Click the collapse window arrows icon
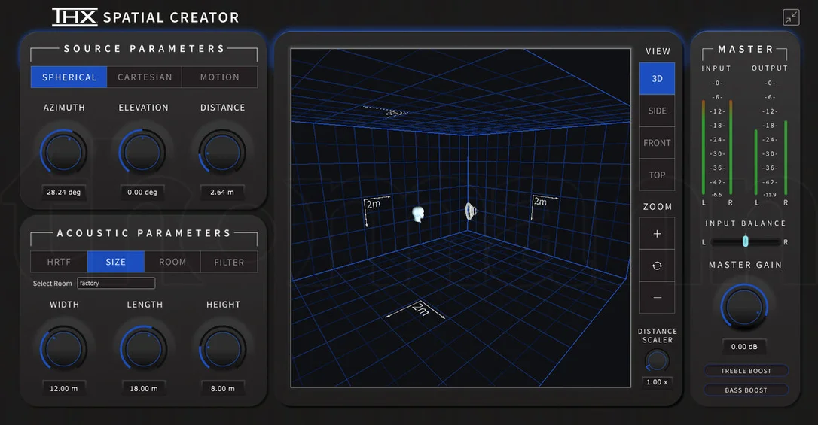The image size is (818, 425). tap(791, 17)
